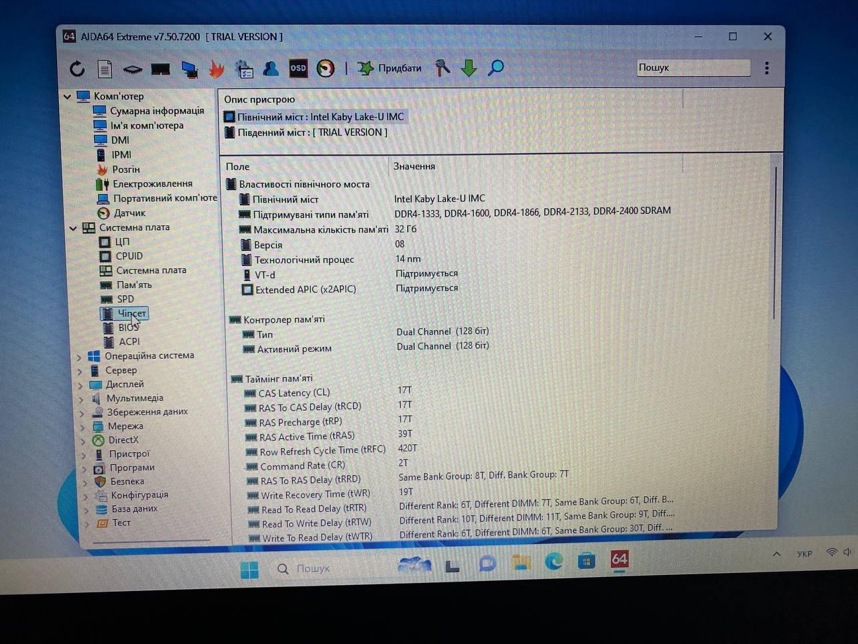This screenshot has height=644, width=858.
Task: Click the green download arrow icon
Action: (x=469, y=67)
